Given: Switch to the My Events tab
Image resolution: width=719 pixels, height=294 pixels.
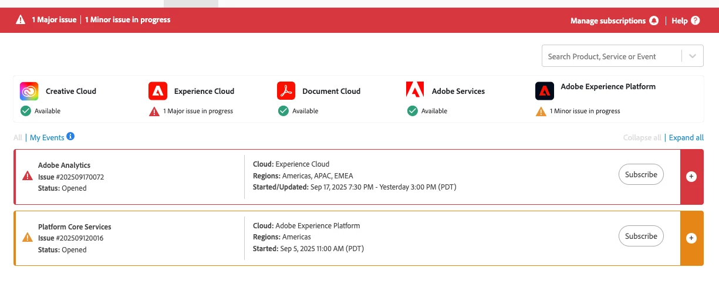Looking at the screenshot, I should tap(47, 138).
